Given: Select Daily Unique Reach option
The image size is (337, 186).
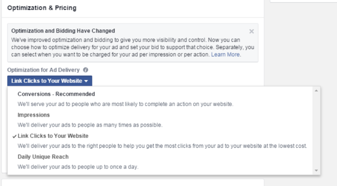Looking at the screenshot, I should coord(43,157).
